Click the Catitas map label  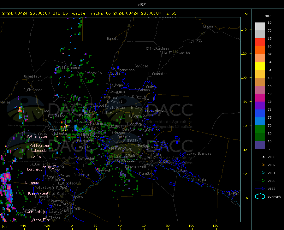click(x=180, y=171)
